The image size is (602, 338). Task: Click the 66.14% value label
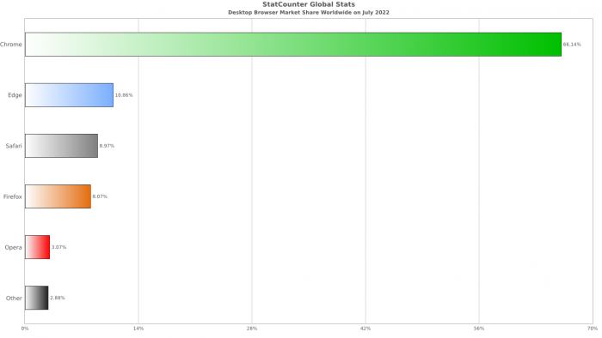tap(572, 45)
